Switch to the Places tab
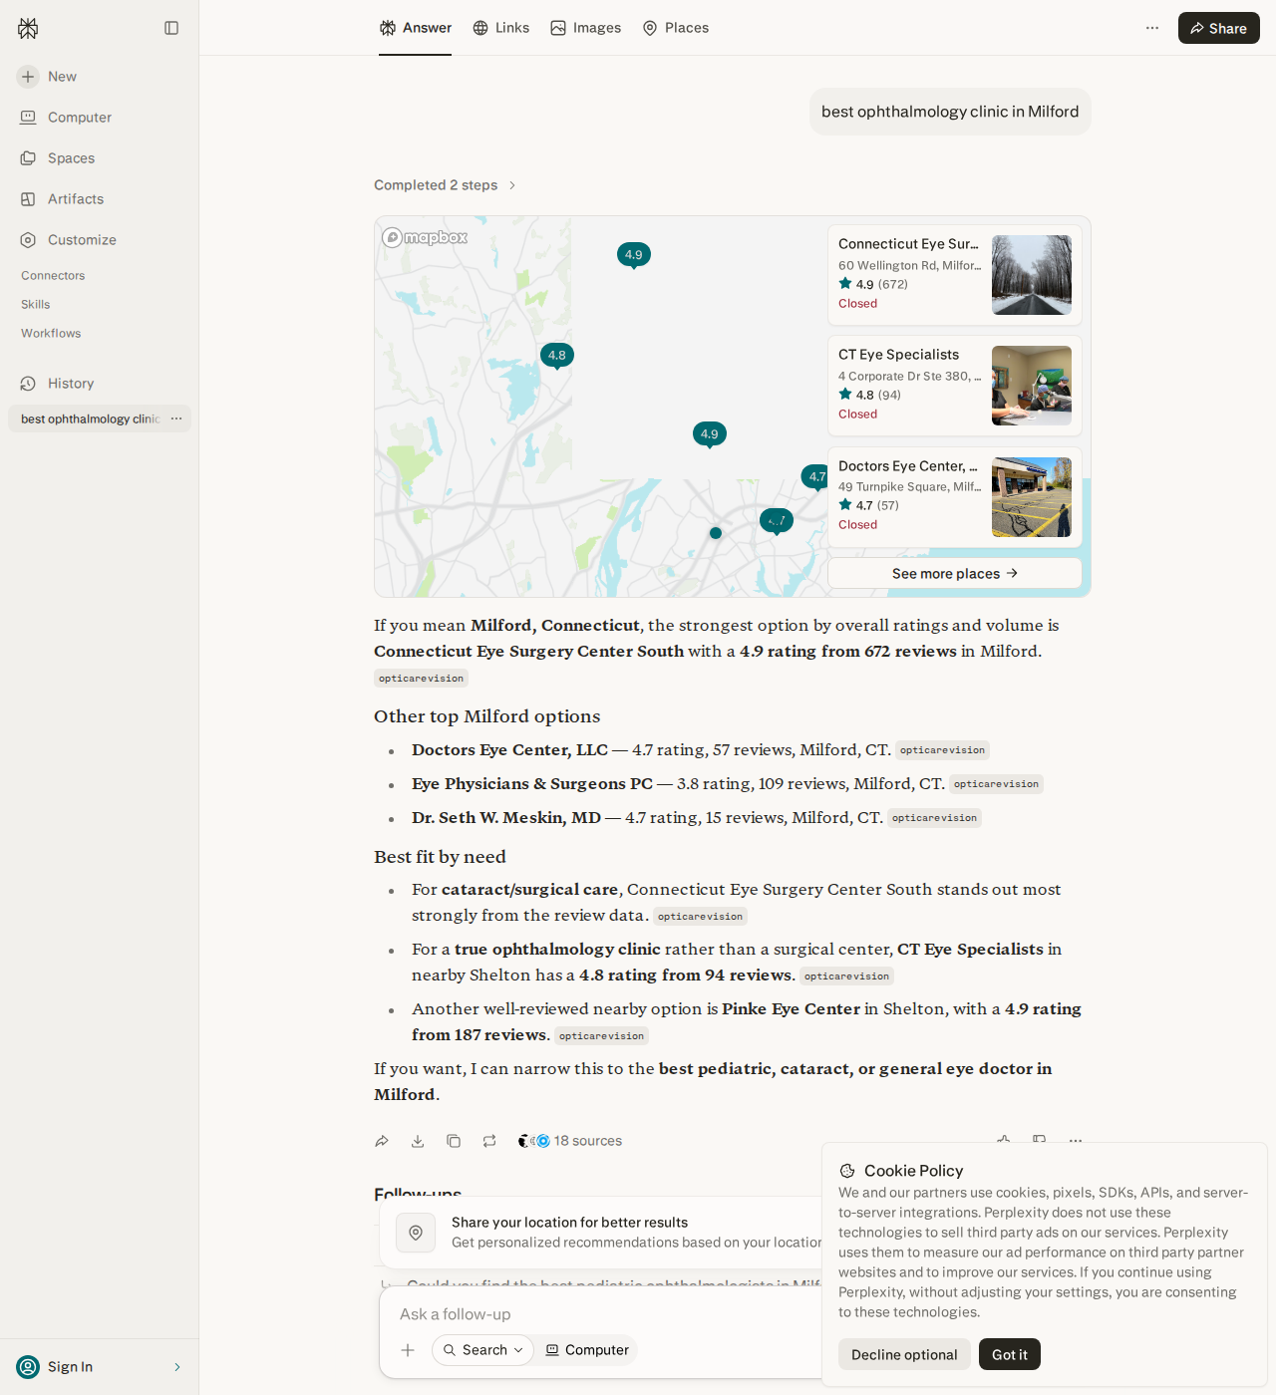1276x1395 pixels. point(676,28)
